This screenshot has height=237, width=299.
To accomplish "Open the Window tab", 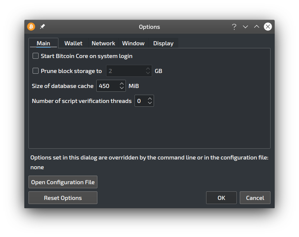I will [x=133, y=43].
